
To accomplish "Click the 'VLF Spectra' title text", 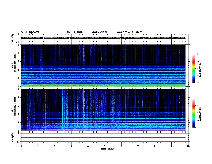I will pyautogui.click(x=30, y=32).
